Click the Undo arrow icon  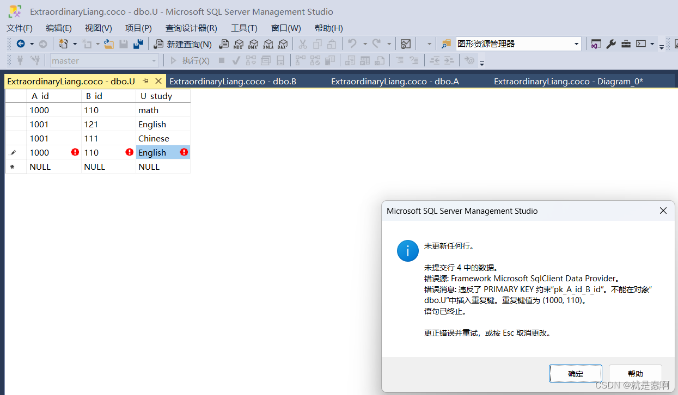(x=352, y=44)
